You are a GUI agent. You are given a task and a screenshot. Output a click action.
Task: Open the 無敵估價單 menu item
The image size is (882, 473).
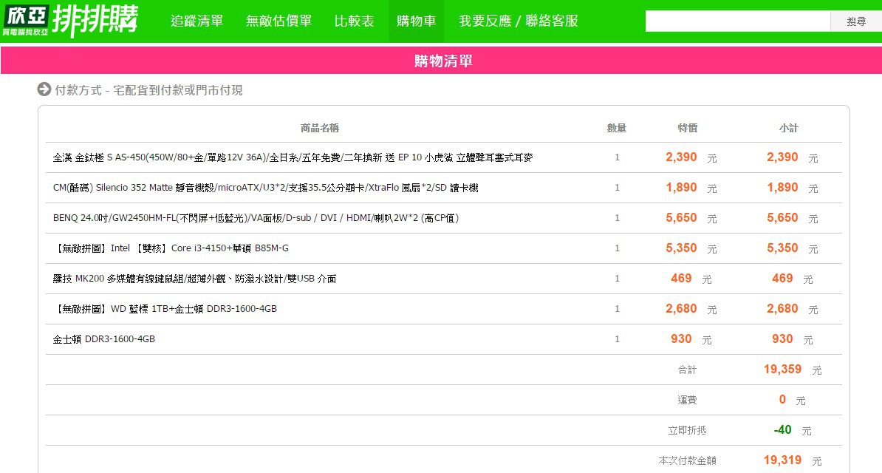click(x=279, y=21)
